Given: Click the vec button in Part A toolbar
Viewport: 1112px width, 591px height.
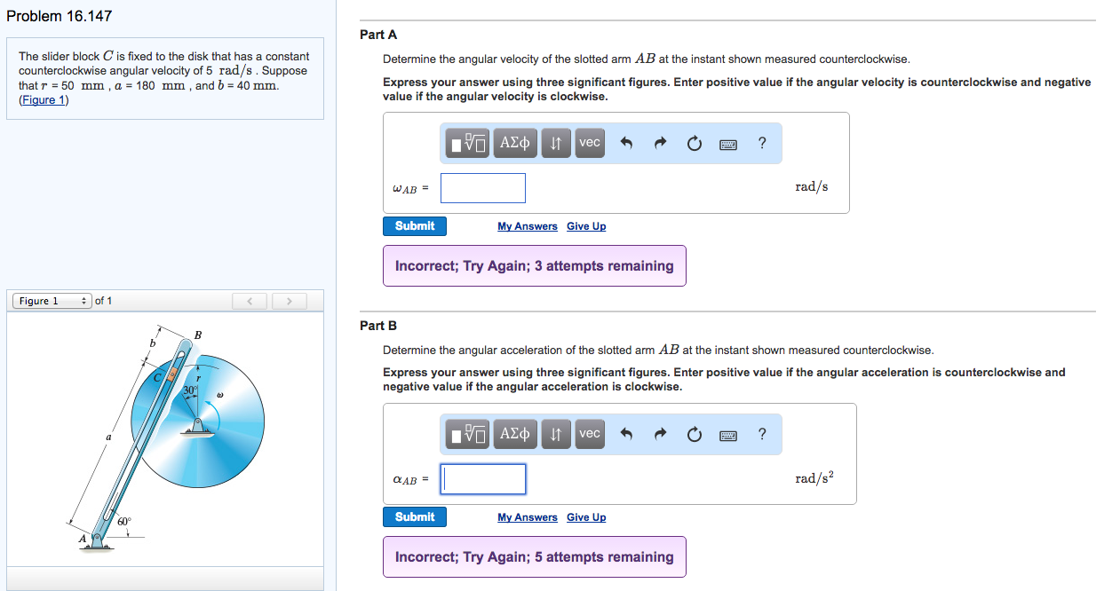Looking at the screenshot, I should [x=590, y=143].
